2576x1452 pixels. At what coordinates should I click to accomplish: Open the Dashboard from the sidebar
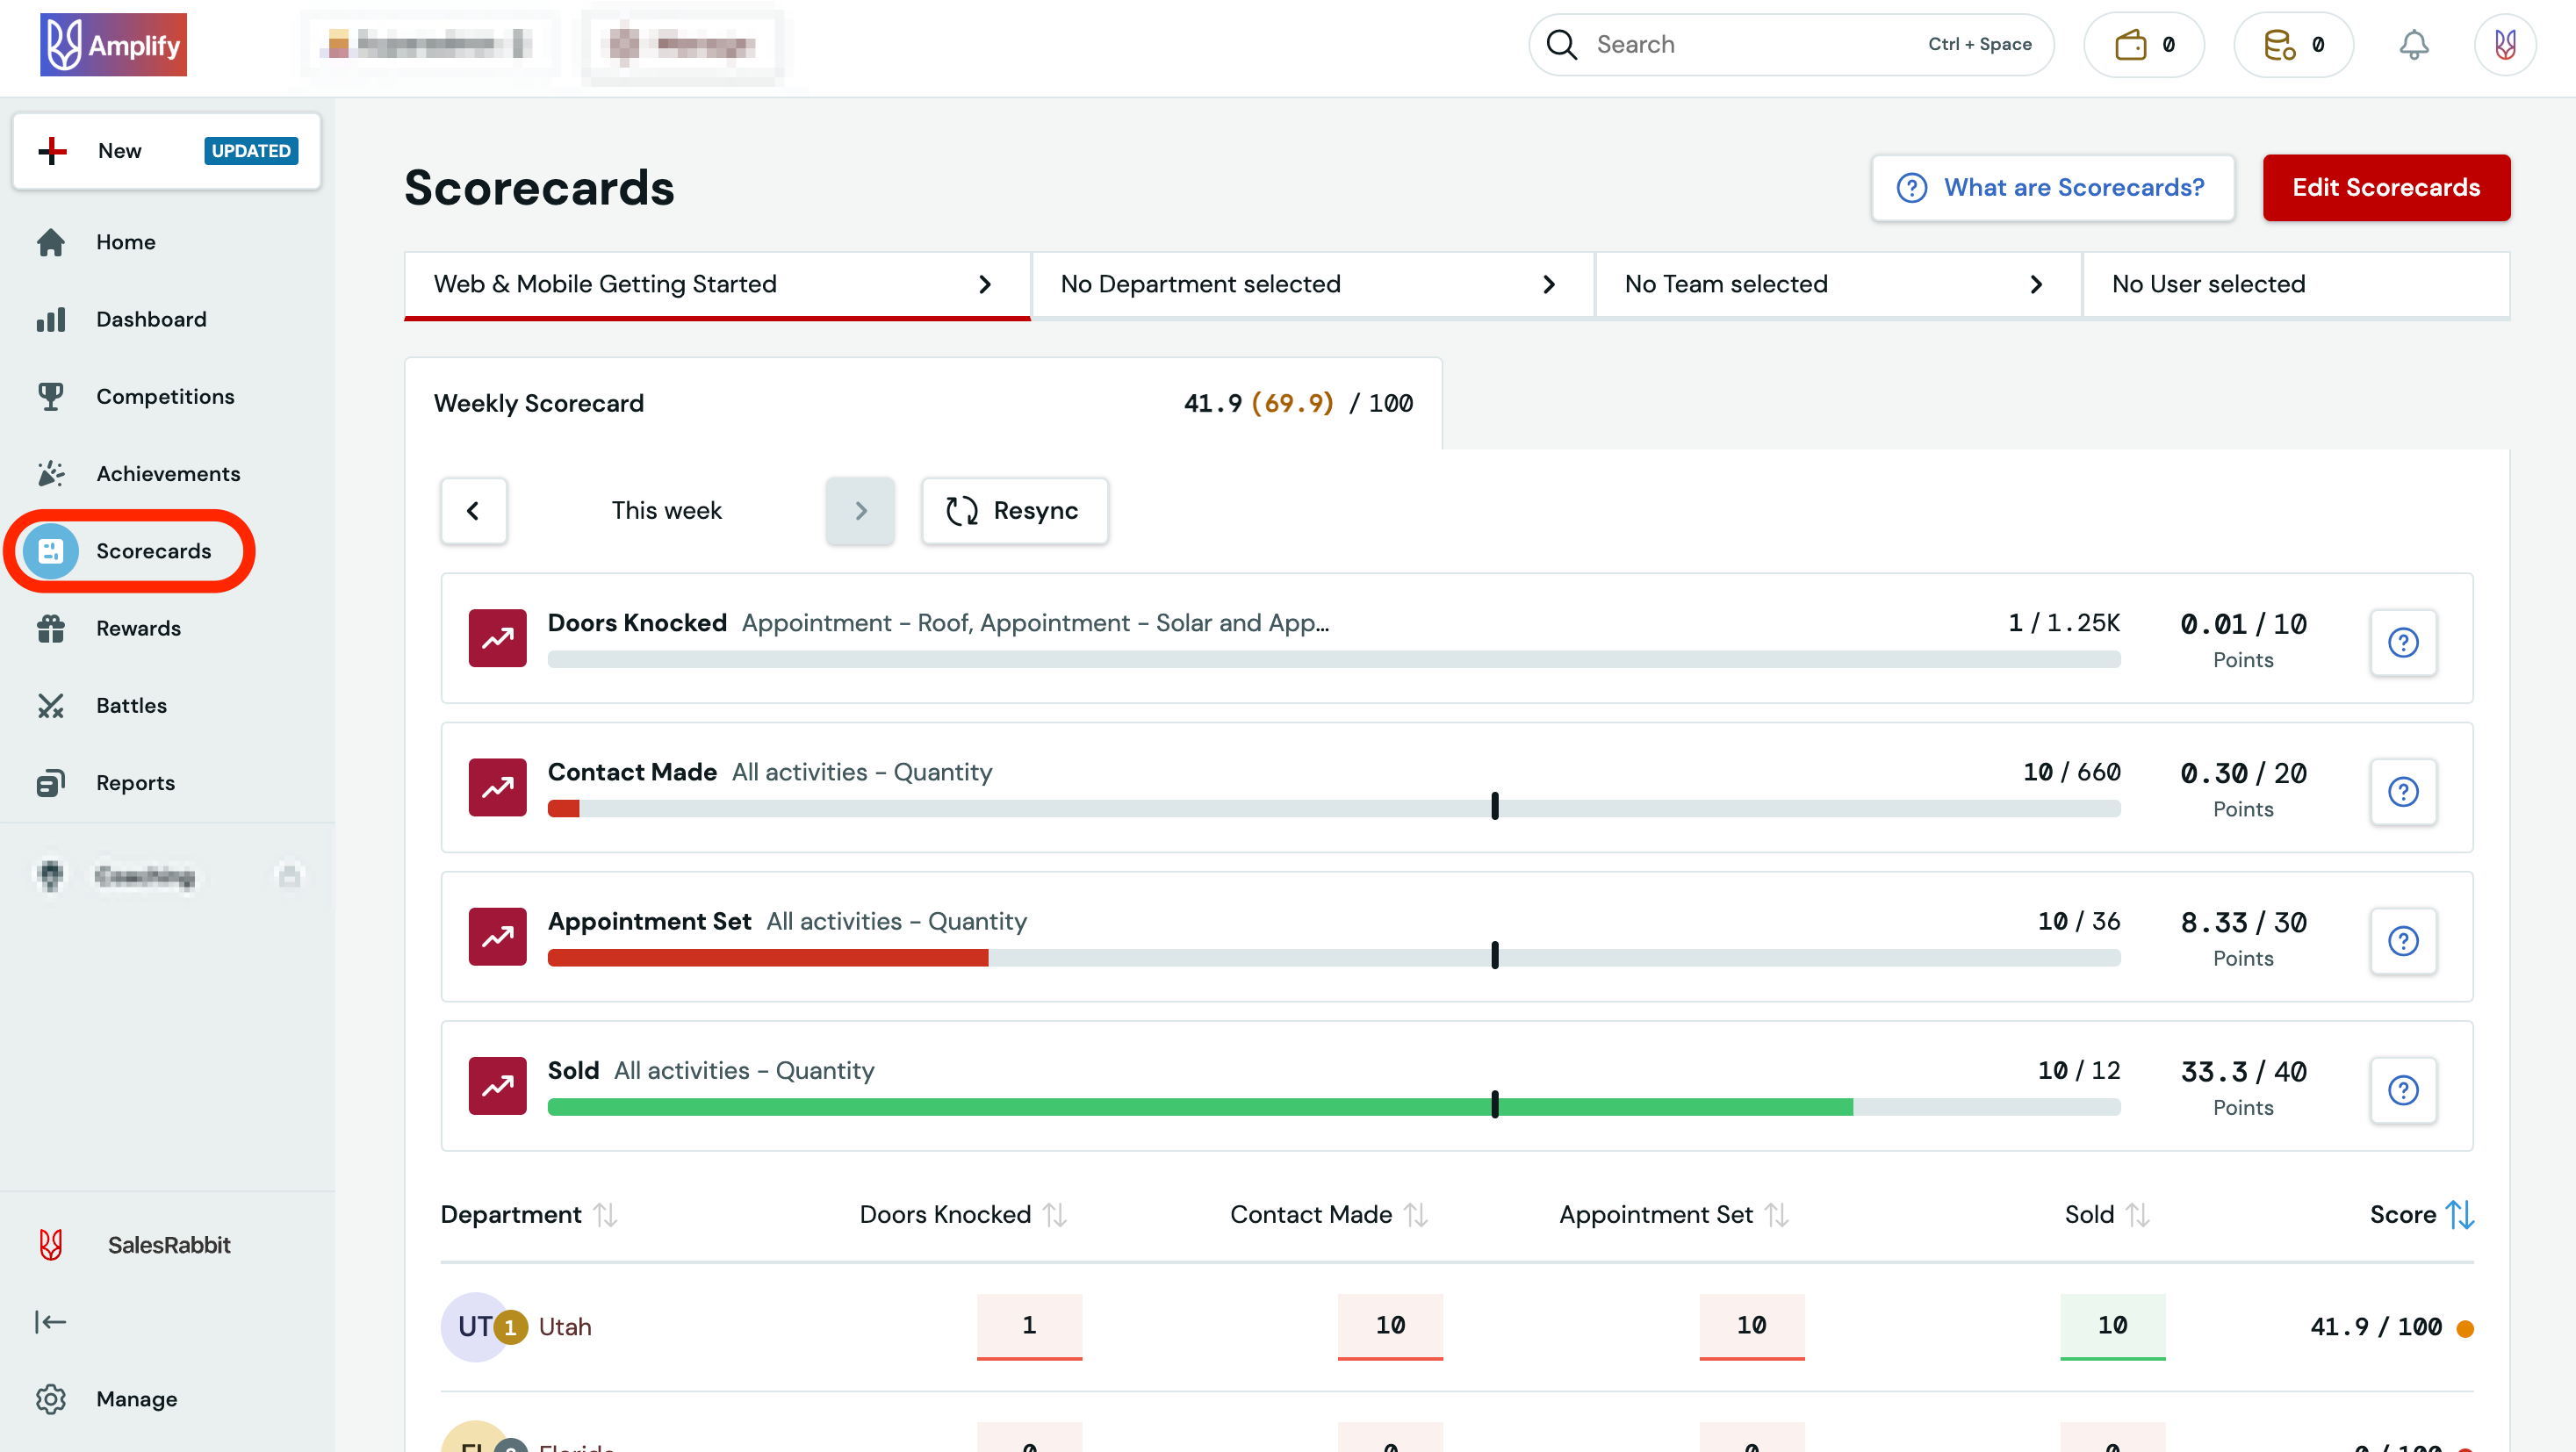pos(151,319)
